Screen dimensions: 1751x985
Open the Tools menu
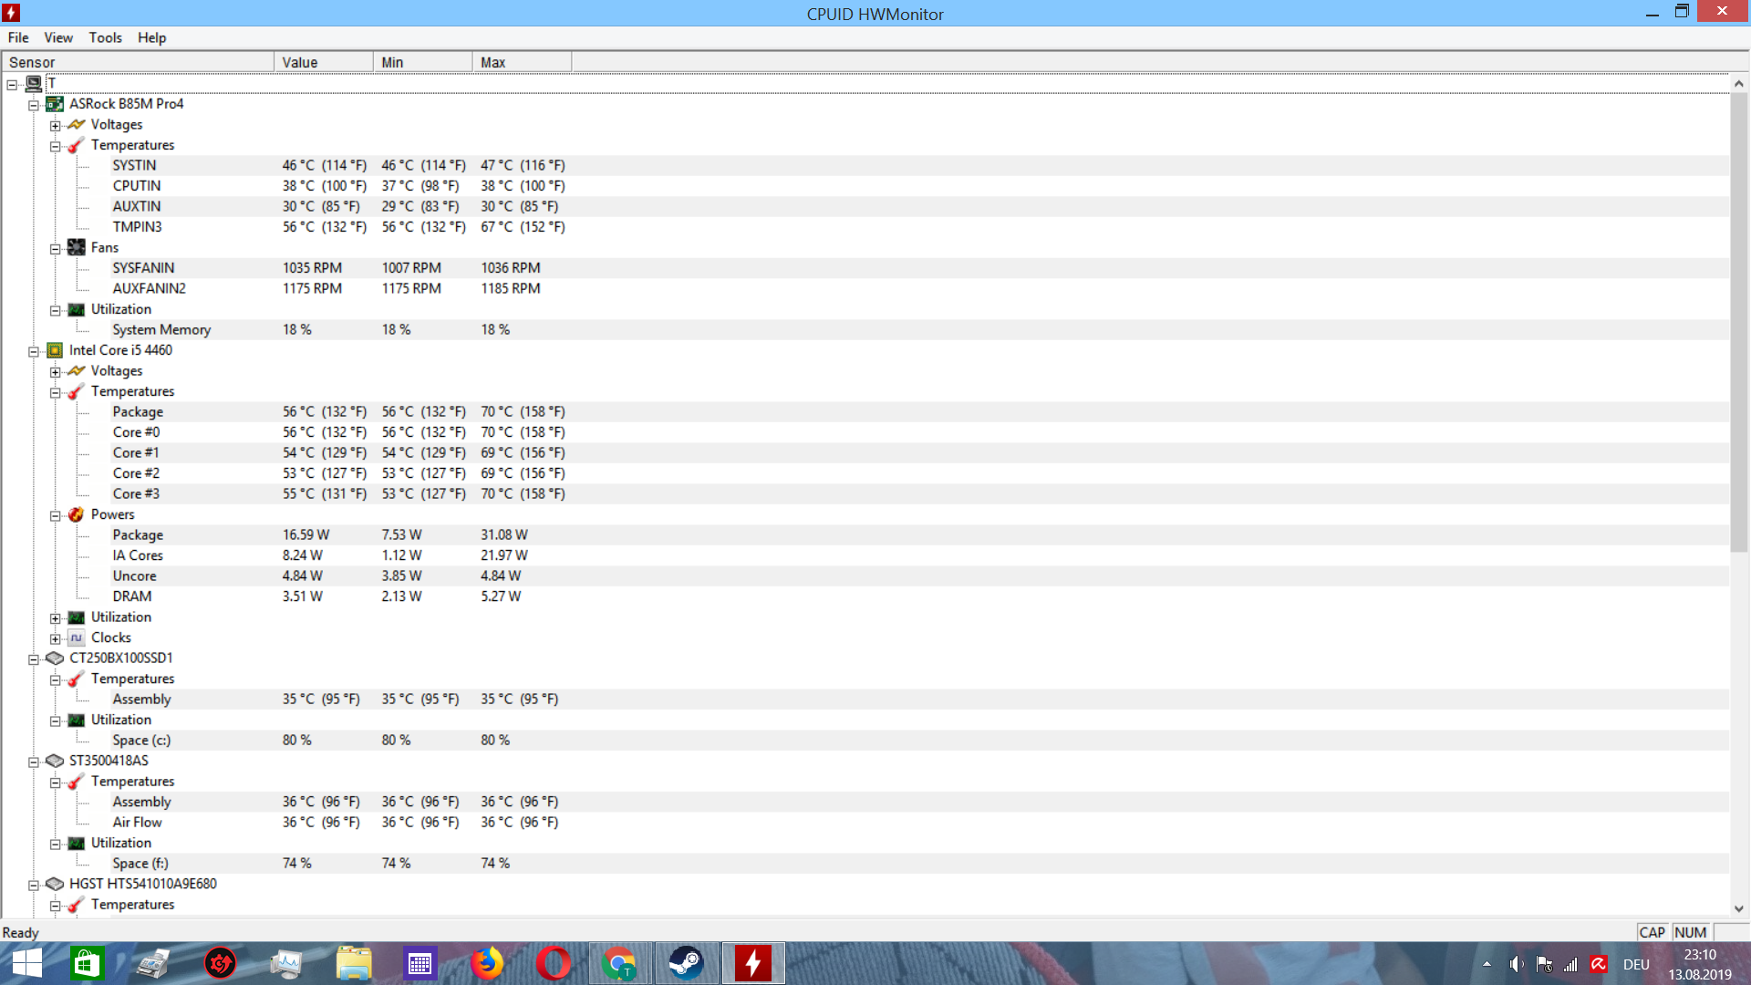(x=105, y=37)
